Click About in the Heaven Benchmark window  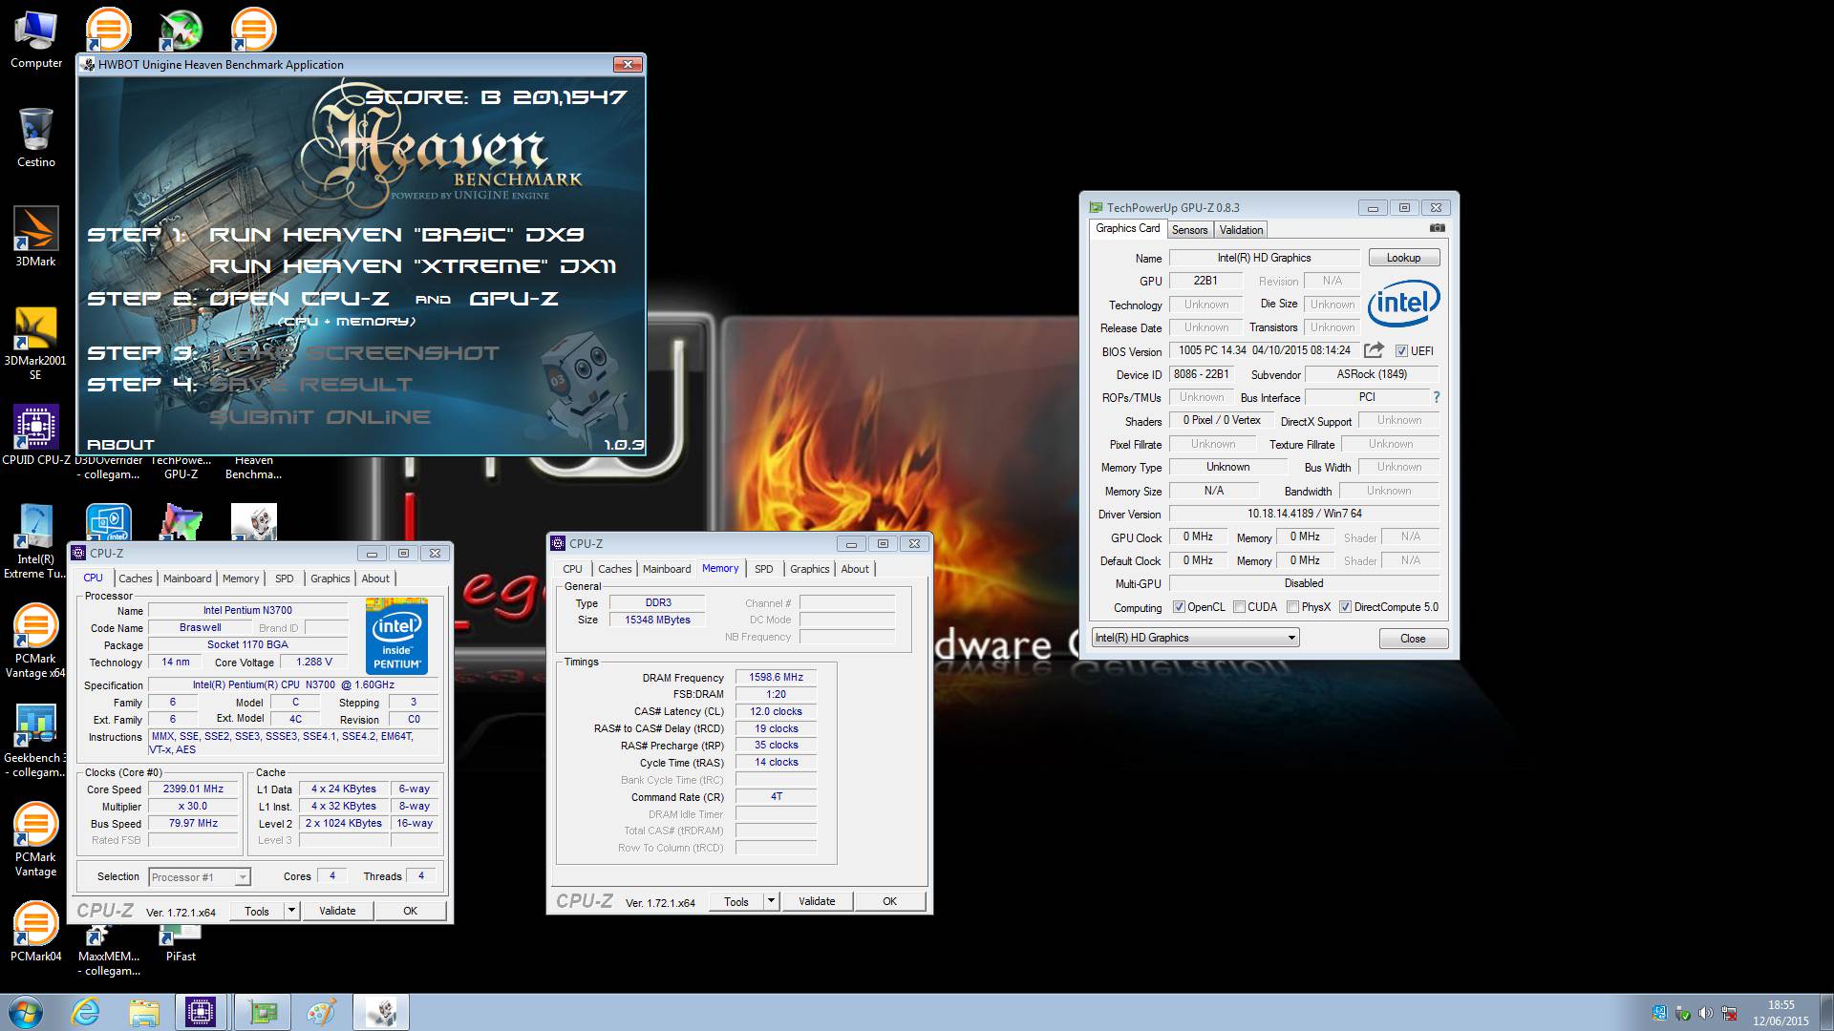pyautogui.click(x=120, y=445)
